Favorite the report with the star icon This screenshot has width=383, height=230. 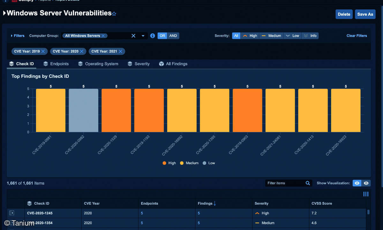(x=114, y=14)
